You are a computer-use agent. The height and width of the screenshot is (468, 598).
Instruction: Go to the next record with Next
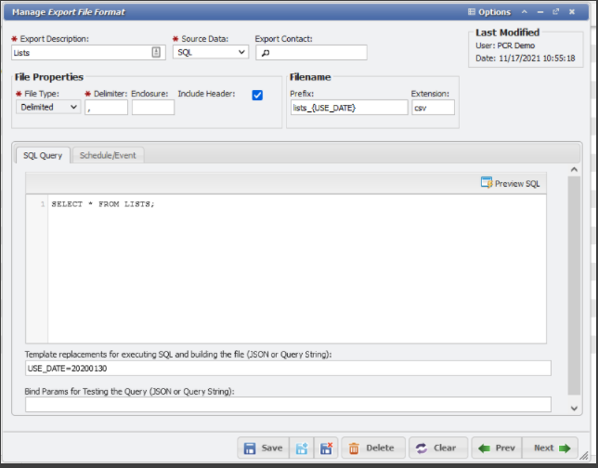coord(551,448)
